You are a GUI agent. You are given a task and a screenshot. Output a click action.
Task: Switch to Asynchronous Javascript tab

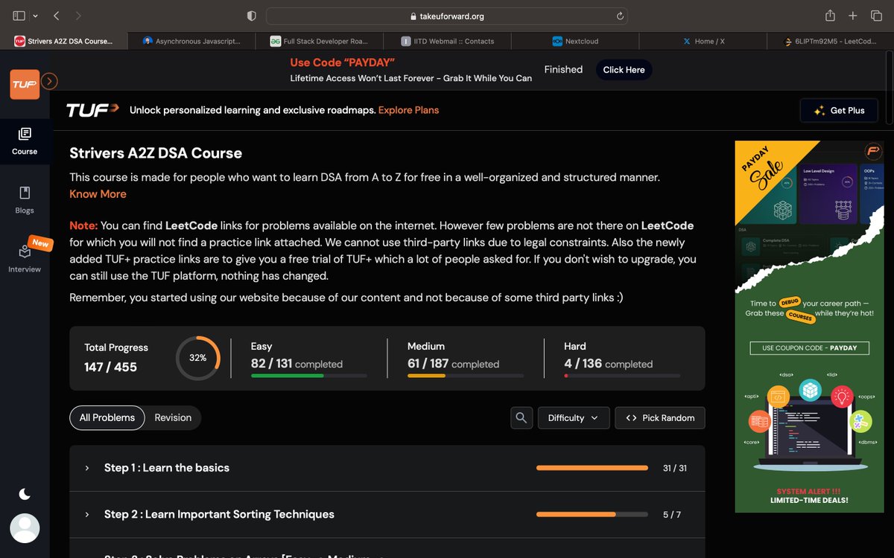tap(192, 41)
